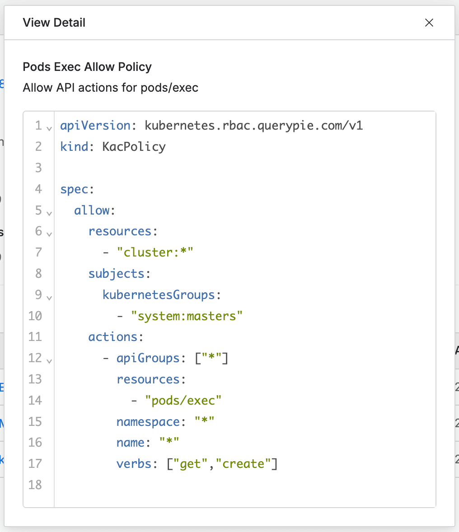
Task: Fold the apiGroups entry on line 12
Action: pos(49,361)
